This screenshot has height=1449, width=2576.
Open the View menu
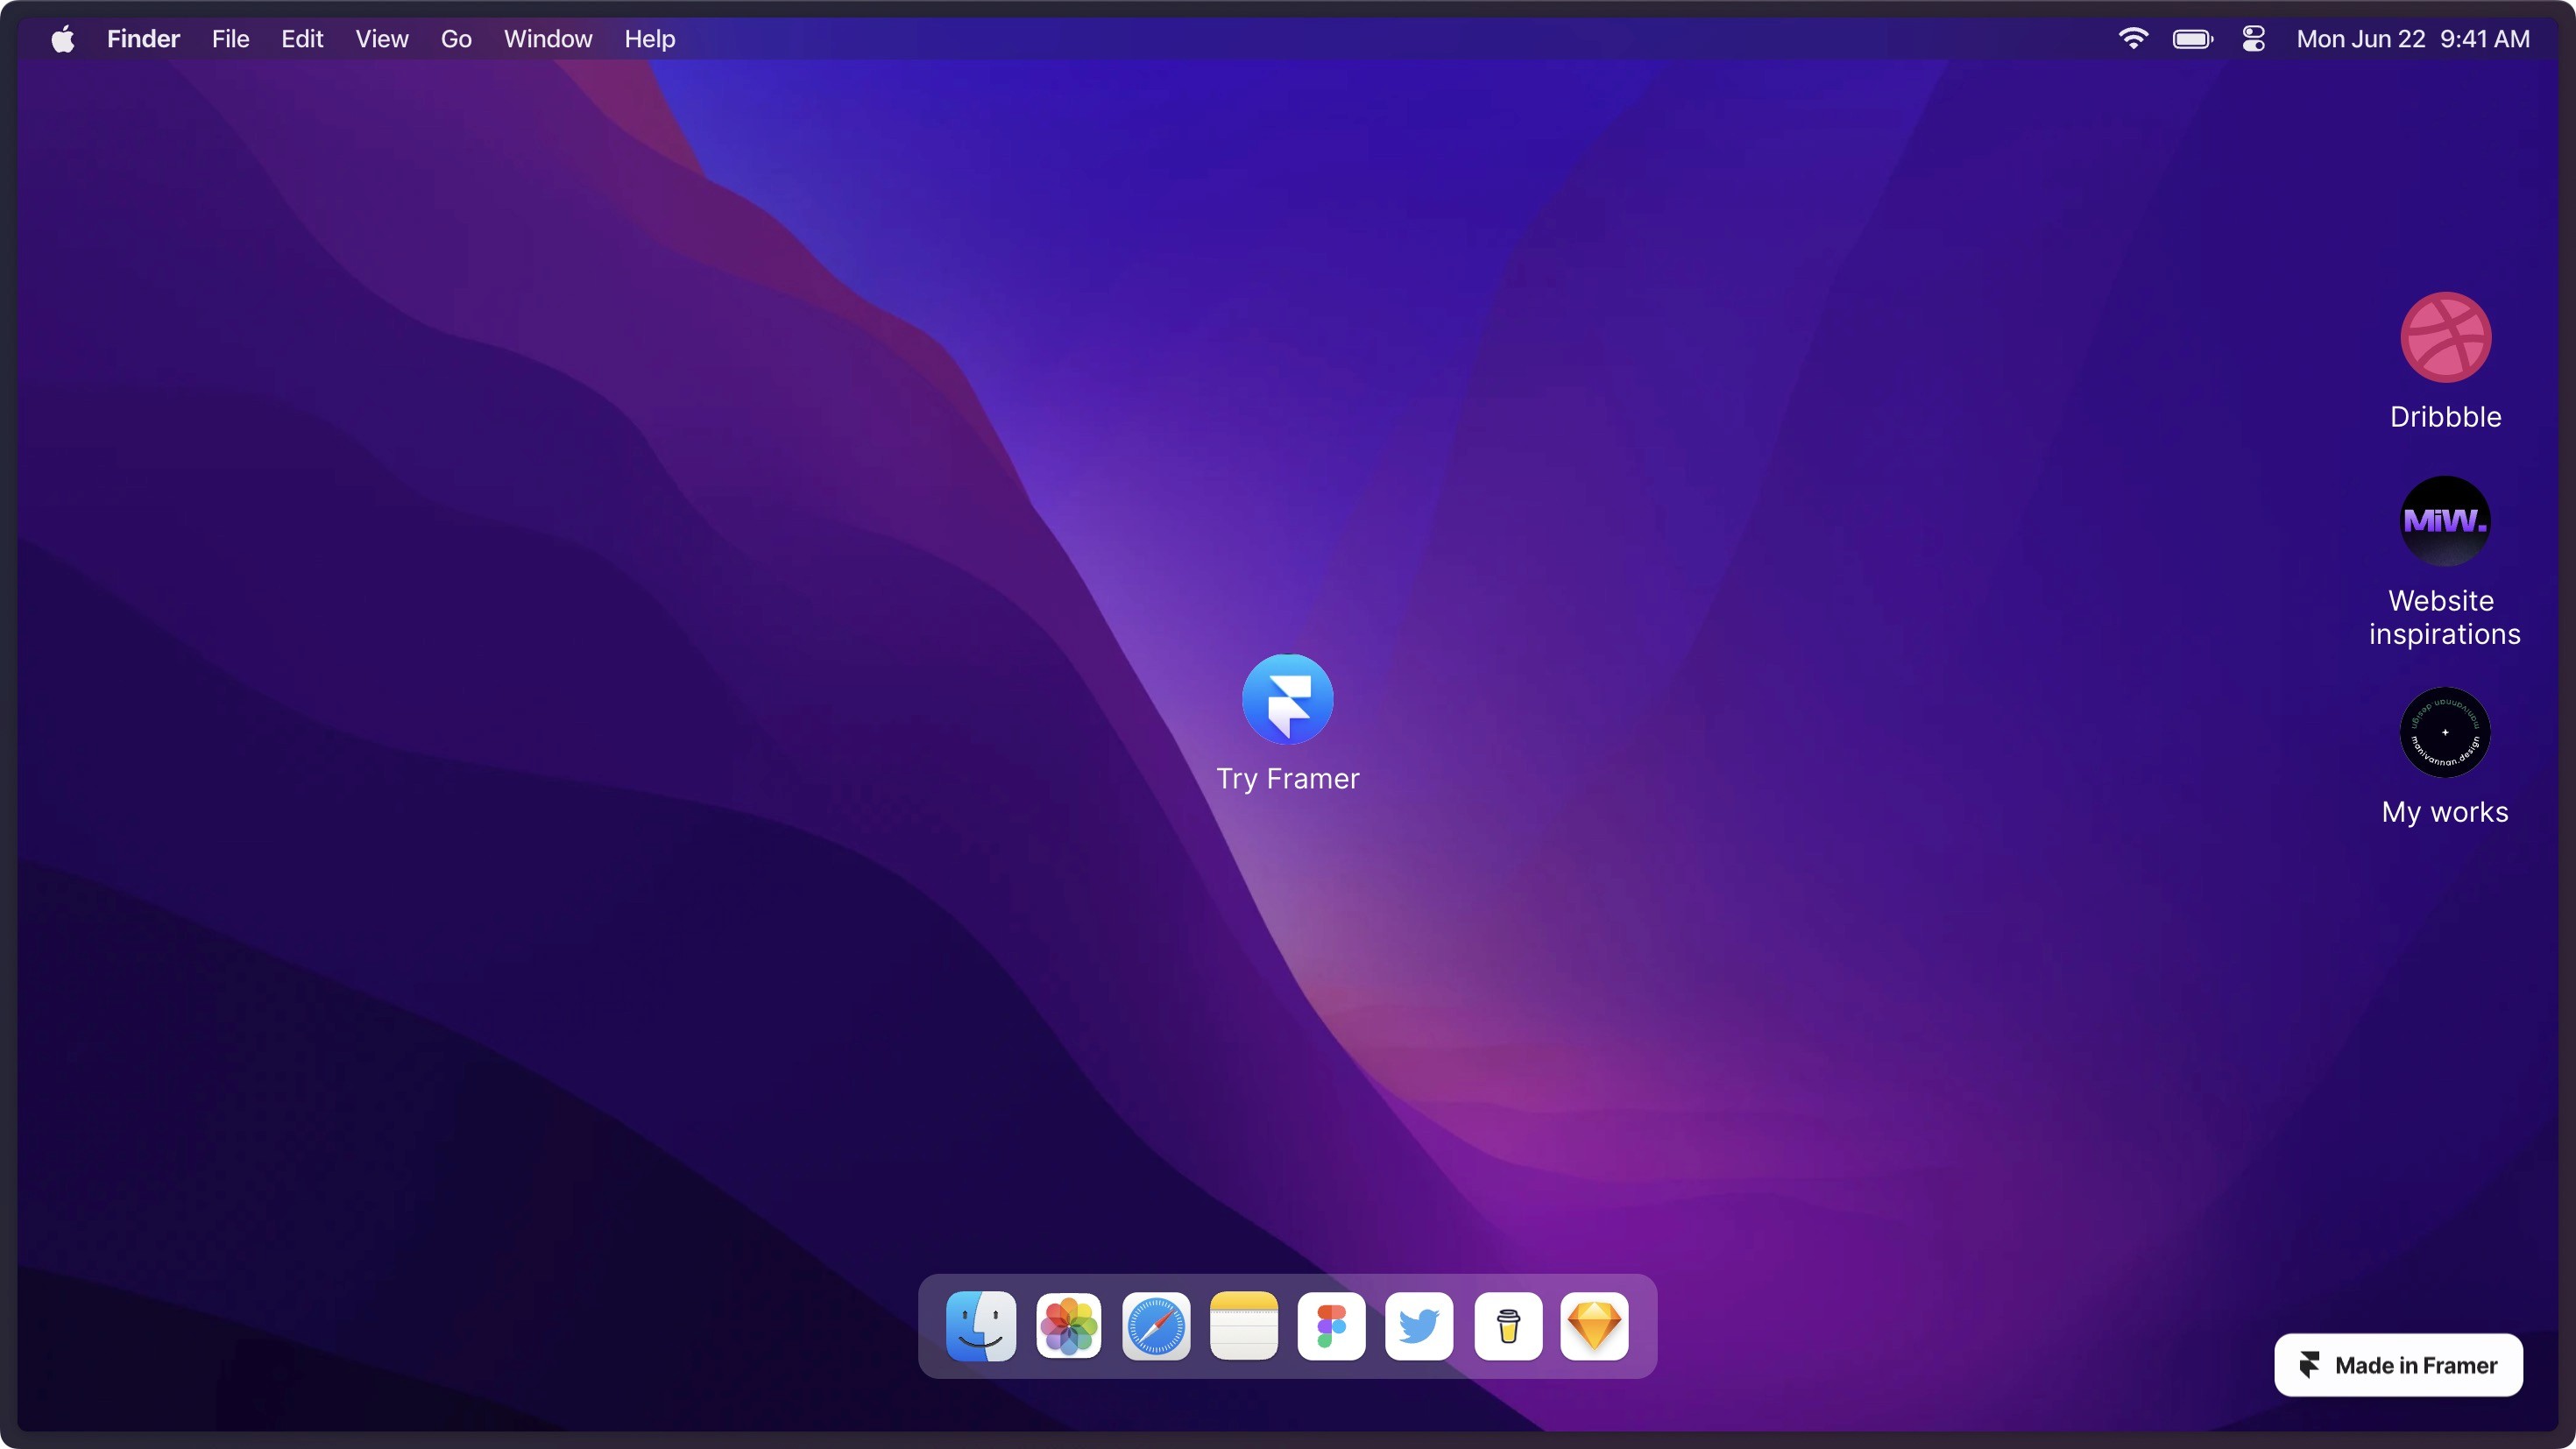pos(382,39)
